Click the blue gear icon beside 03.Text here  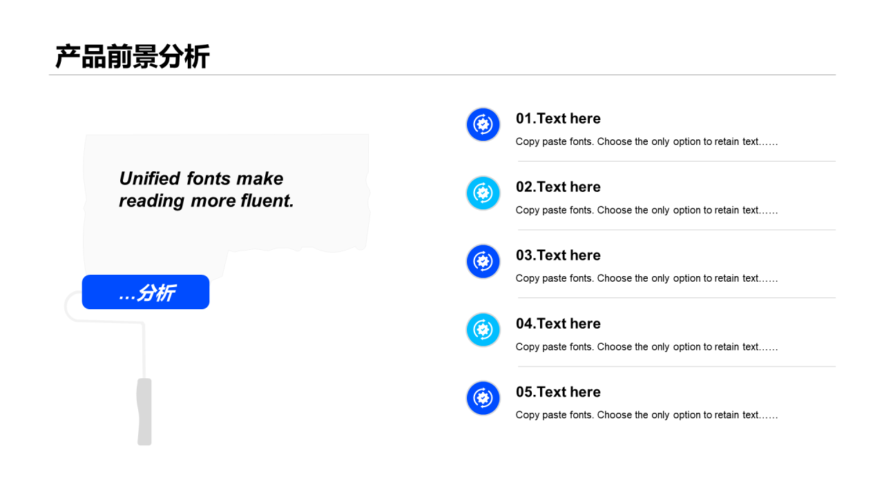483,261
